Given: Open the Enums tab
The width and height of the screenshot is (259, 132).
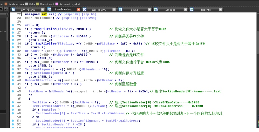Looking at the screenshot, I should pyautogui.click(x=134, y=10).
